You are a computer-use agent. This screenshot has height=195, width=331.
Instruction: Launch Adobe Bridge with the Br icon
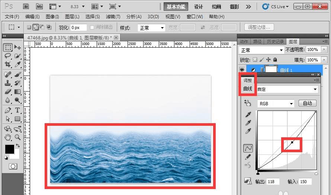click(26, 7)
